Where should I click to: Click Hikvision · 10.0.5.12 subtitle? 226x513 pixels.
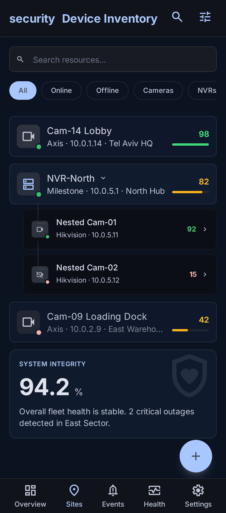pos(88,280)
